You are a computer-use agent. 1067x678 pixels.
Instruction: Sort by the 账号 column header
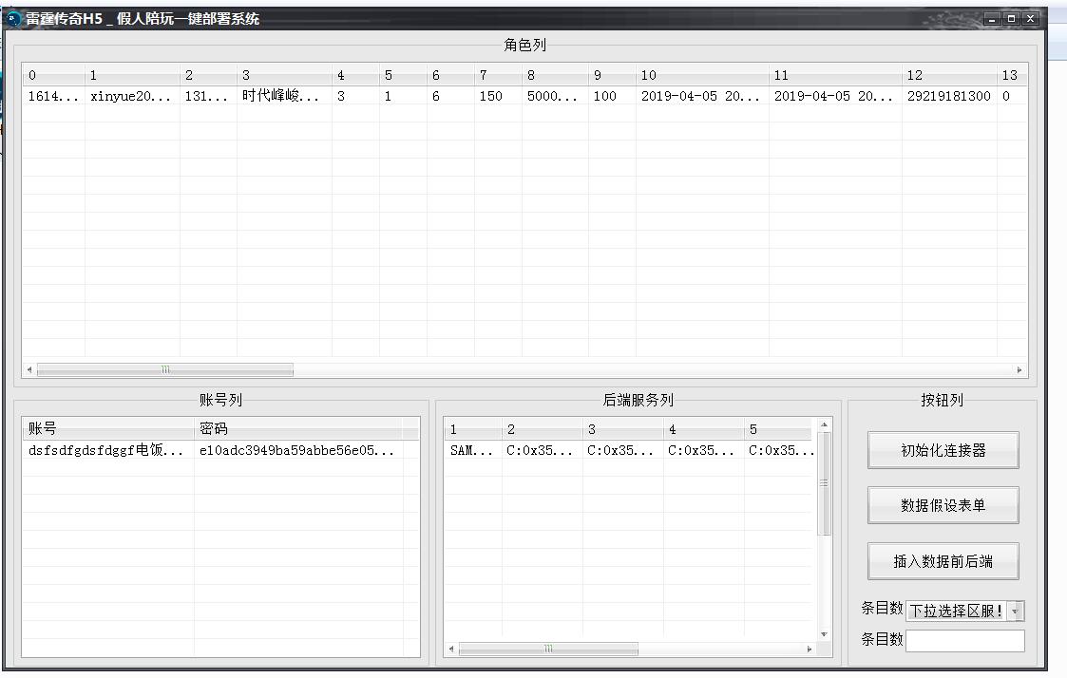pyautogui.click(x=107, y=429)
